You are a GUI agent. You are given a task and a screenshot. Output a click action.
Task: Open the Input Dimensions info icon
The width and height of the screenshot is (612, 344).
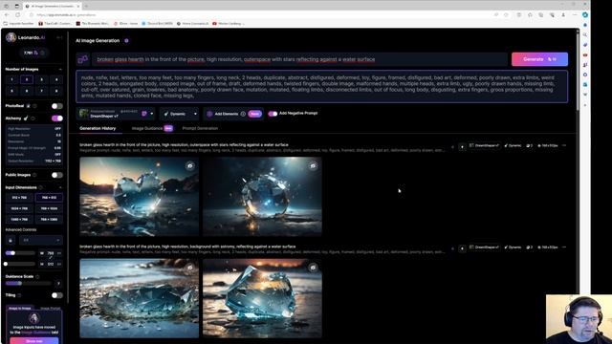pos(40,187)
